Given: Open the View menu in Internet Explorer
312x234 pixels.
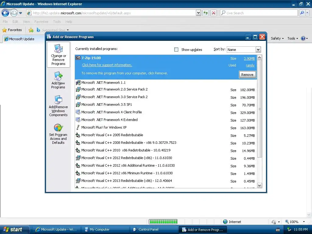Looking at the screenshot, I should tap(26, 22).
